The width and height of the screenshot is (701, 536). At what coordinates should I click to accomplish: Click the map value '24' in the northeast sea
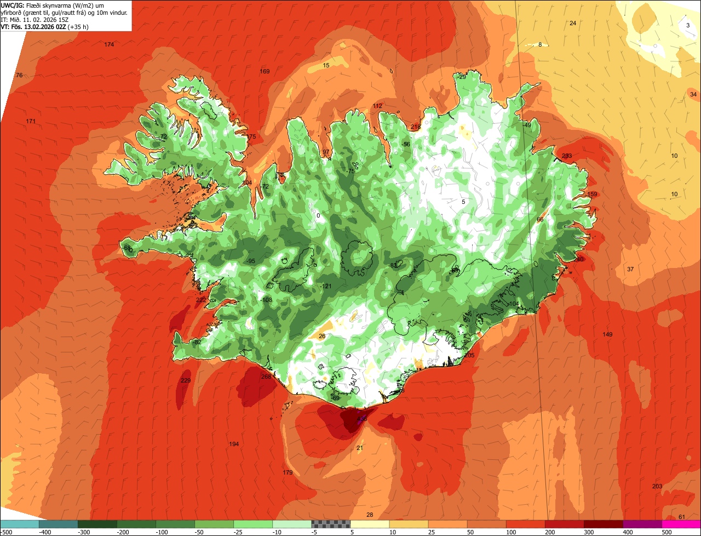(573, 23)
